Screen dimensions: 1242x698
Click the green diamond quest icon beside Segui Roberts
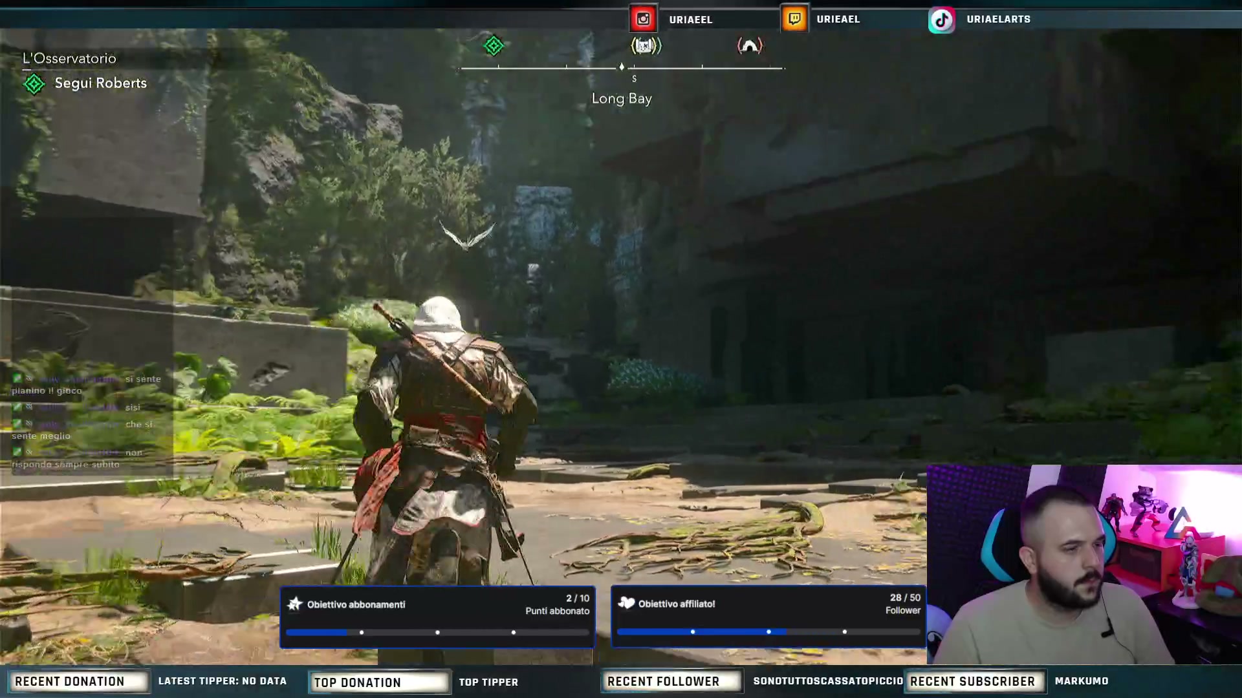click(x=34, y=84)
